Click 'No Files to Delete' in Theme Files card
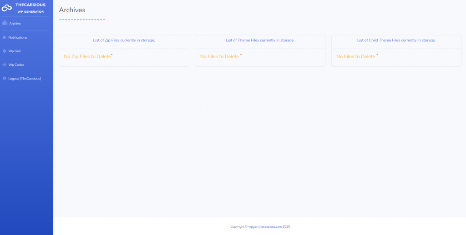 219,57
